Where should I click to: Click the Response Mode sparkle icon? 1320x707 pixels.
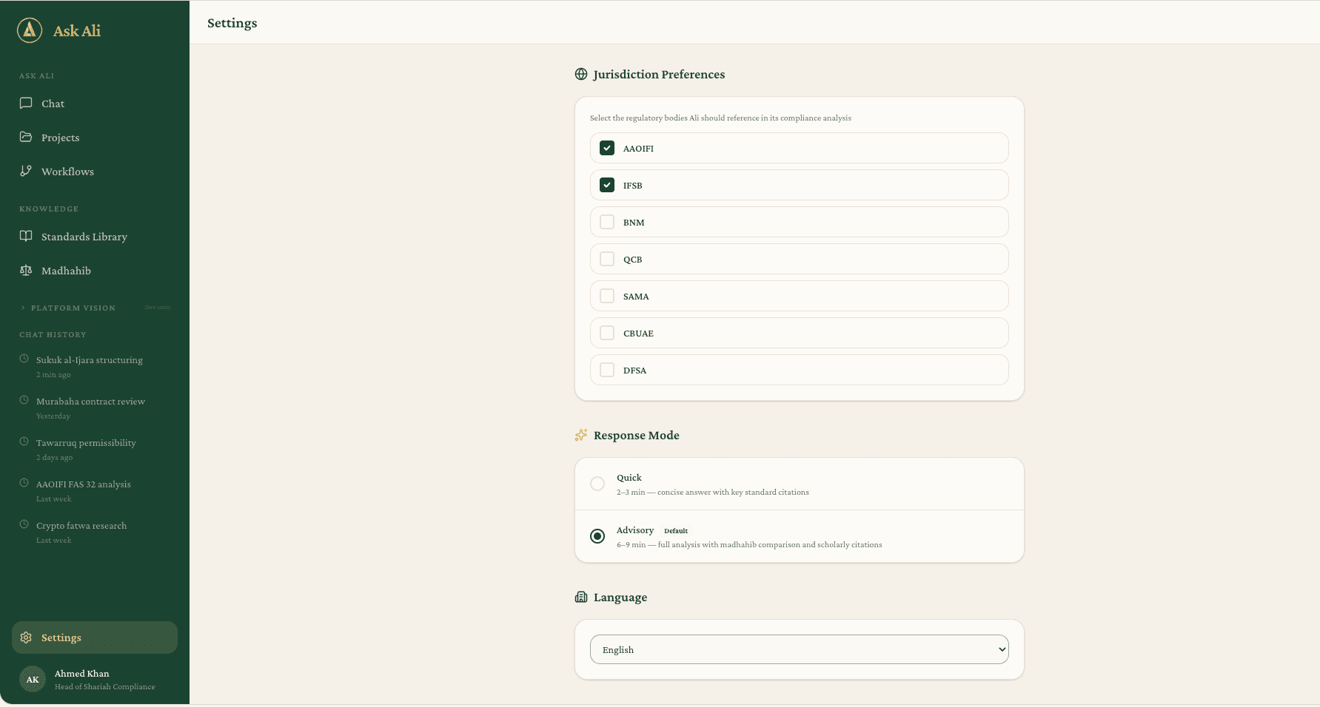pos(580,435)
